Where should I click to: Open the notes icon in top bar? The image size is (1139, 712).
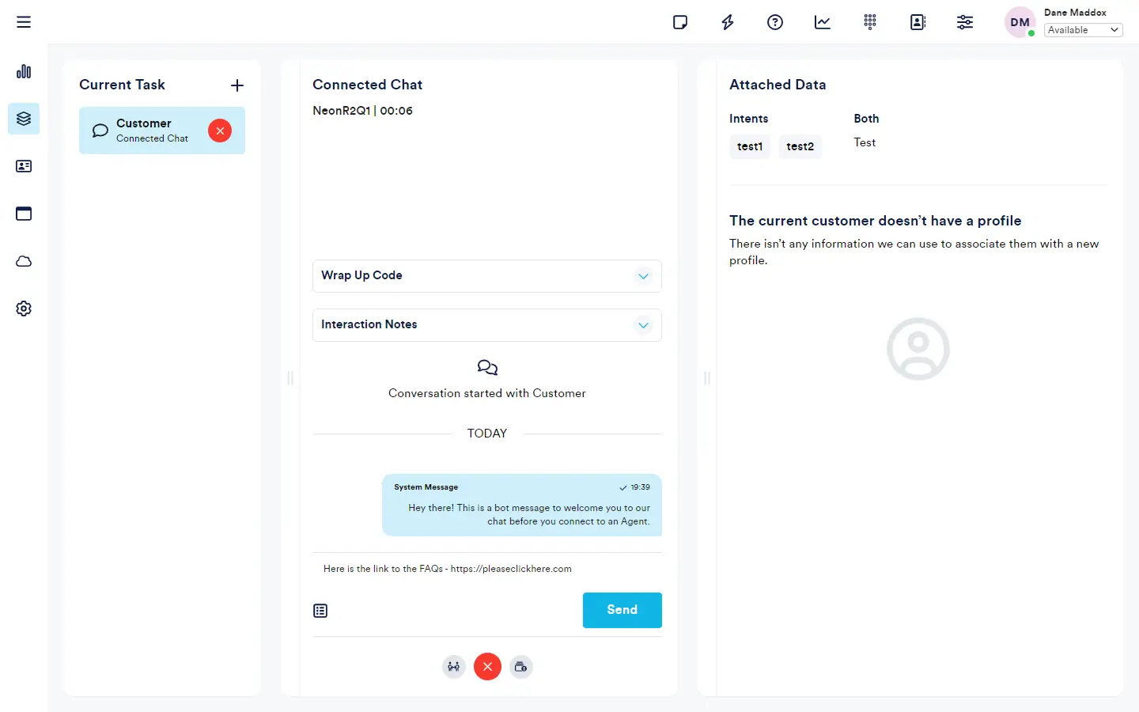point(680,22)
